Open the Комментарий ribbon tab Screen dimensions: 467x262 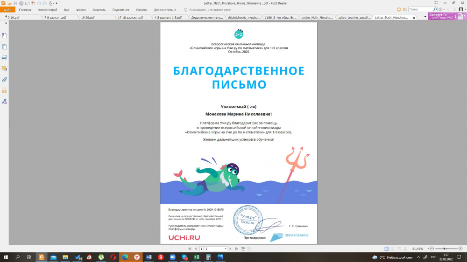click(48, 10)
